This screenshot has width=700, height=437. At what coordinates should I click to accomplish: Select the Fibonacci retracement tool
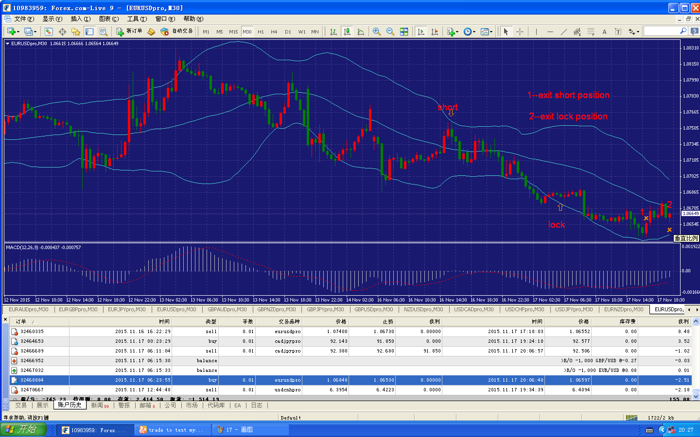click(x=591, y=32)
